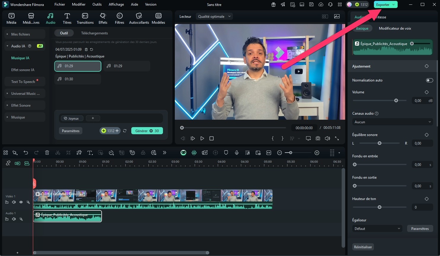Record voiceover with microphone icon
Screen dimensions: 440x256
(237, 153)
